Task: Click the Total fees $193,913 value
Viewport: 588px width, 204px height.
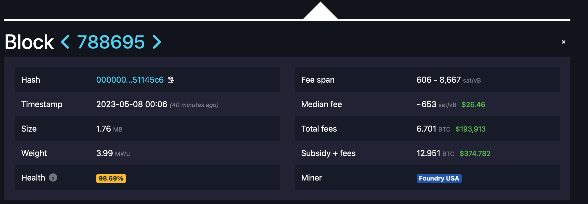Action: (x=470, y=129)
